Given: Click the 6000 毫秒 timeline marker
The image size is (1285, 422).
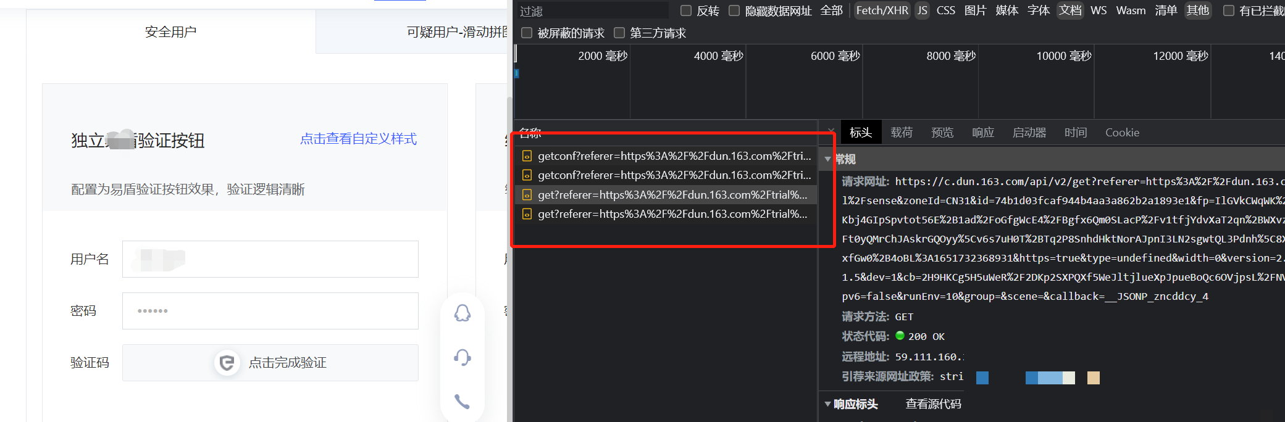Looking at the screenshot, I should point(835,56).
